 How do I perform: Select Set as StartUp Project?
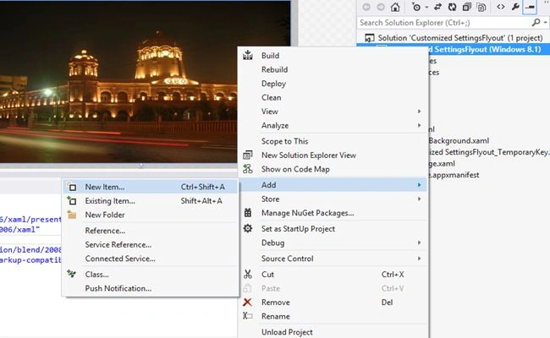(333, 229)
